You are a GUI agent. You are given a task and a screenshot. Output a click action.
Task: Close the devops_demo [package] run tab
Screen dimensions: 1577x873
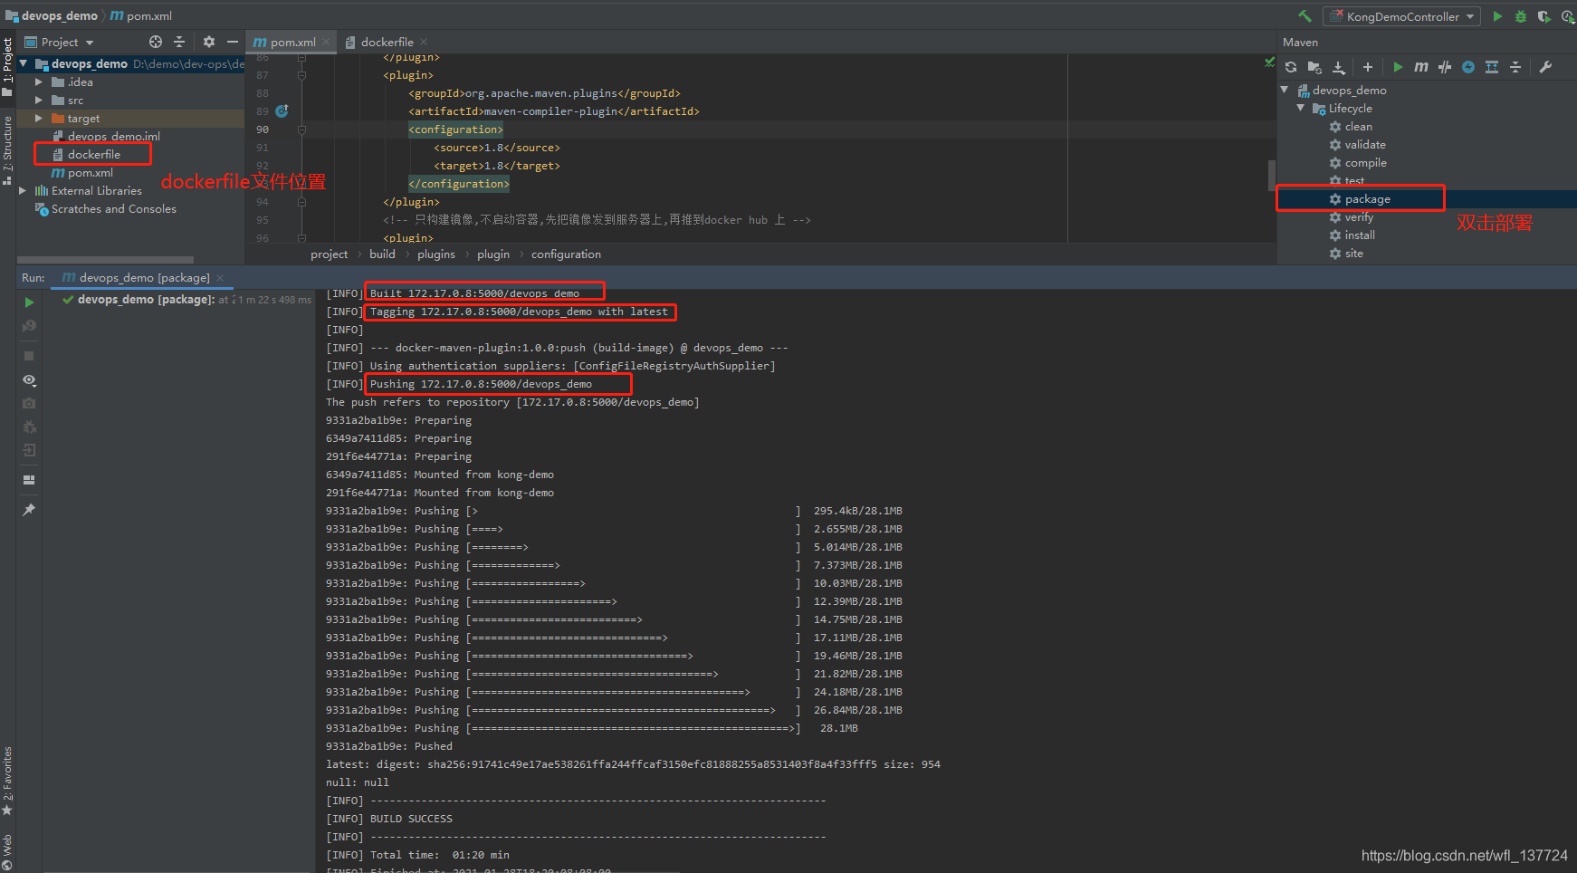point(220,277)
